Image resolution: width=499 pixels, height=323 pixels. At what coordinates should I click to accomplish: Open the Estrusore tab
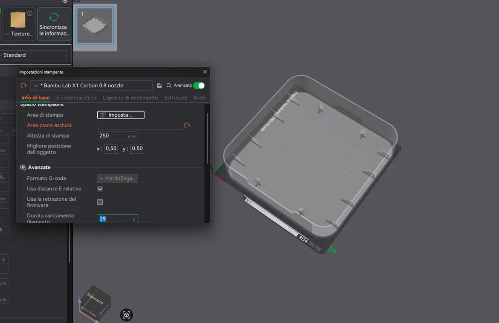click(176, 98)
